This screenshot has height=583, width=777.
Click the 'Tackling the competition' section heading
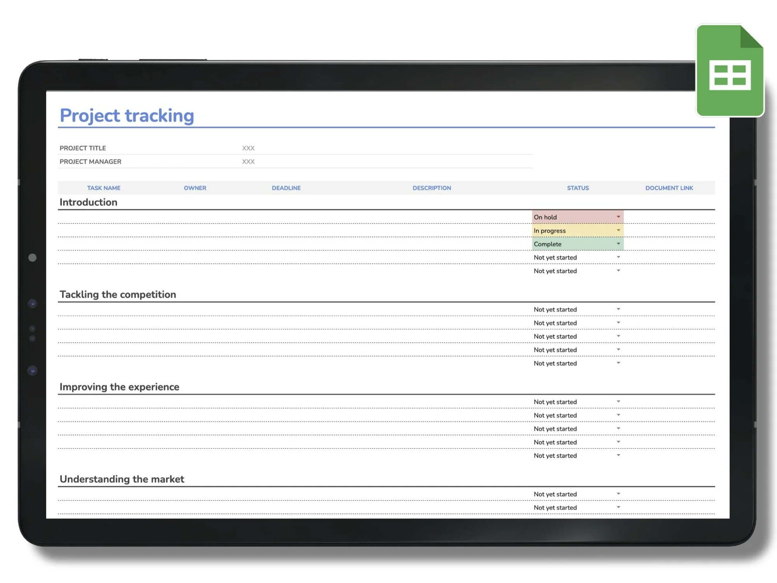[x=118, y=294]
